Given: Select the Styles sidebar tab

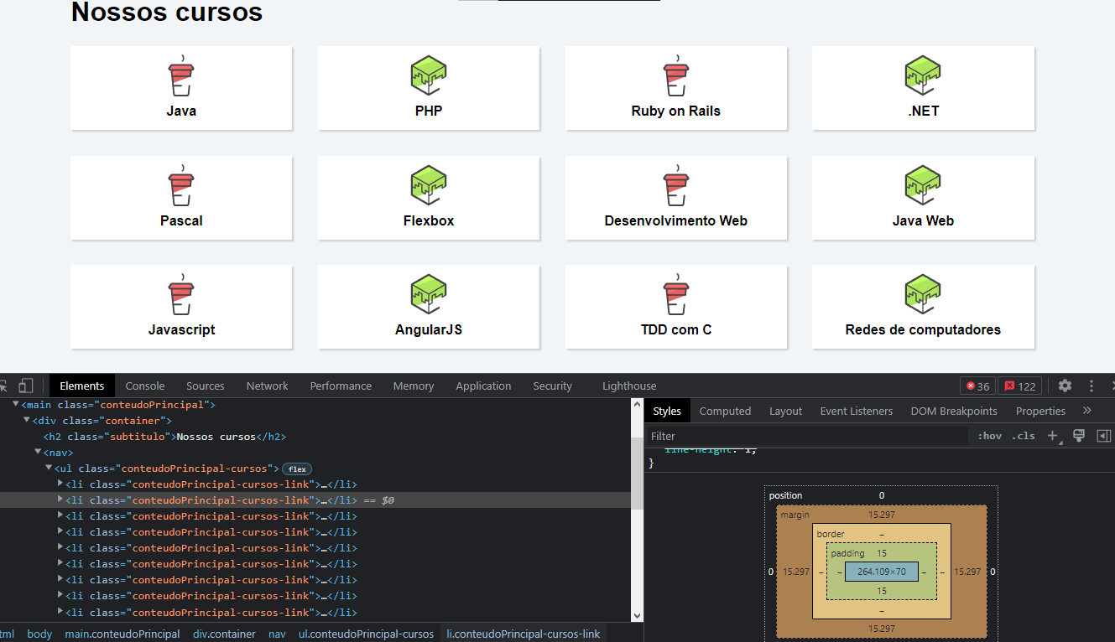Looking at the screenshot, I should coord(667,411).
